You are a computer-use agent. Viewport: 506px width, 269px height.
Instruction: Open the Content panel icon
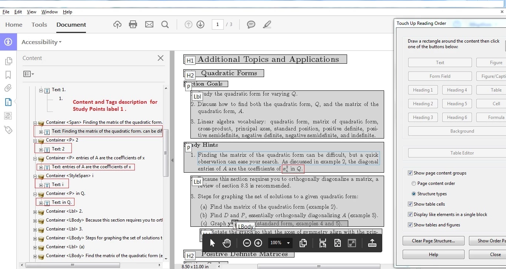[8, 102]
